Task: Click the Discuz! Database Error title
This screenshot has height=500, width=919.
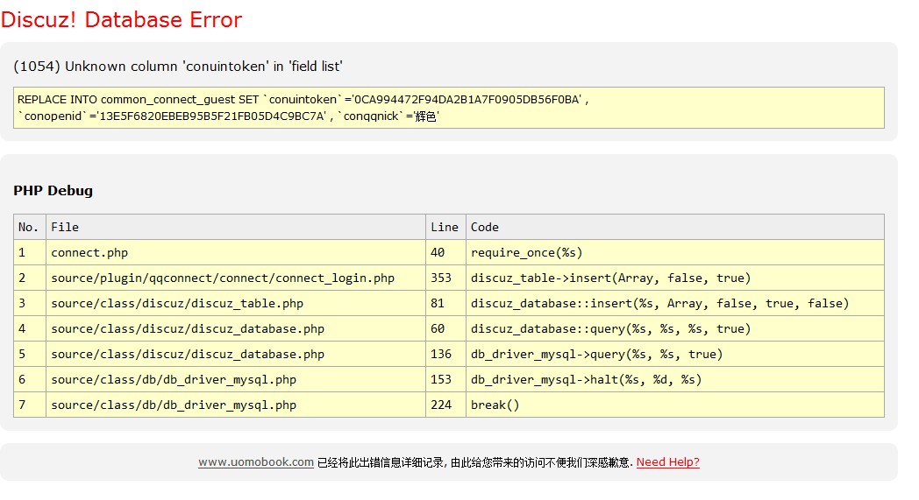Action: 121,19
